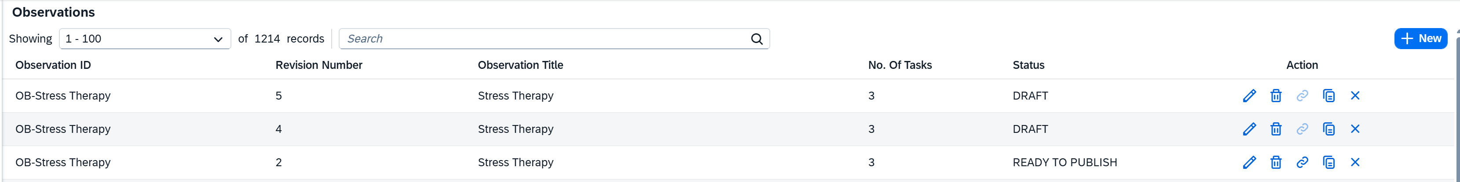Image resolution: width=1460 pixels, height=182 pixels.
Task: Copy the revision 2 observation
Action: click(1328, 162)
